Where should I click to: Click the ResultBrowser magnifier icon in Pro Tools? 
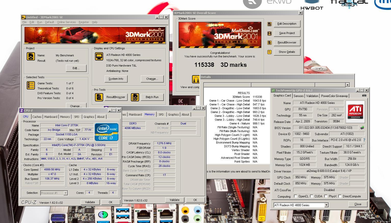click(99, 97)
